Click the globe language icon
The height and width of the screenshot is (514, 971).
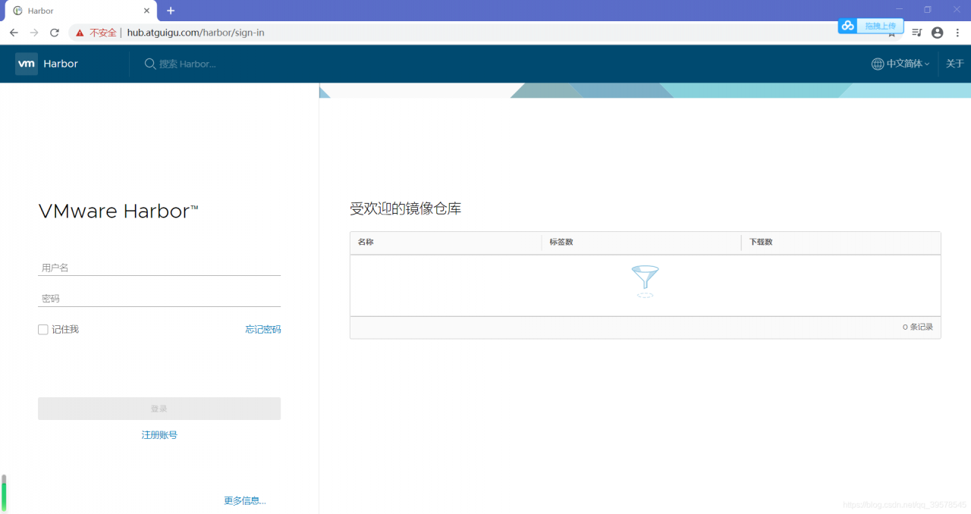click(x=878, y=64)
